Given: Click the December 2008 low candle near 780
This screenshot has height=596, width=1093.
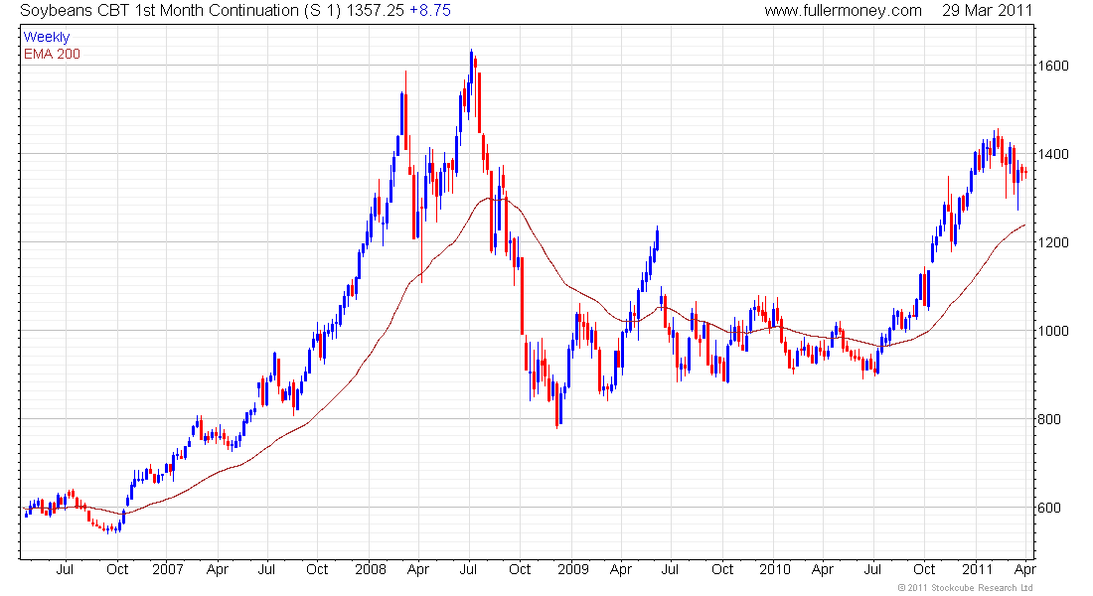Looking at the screenshot, I should pos(557,404).
